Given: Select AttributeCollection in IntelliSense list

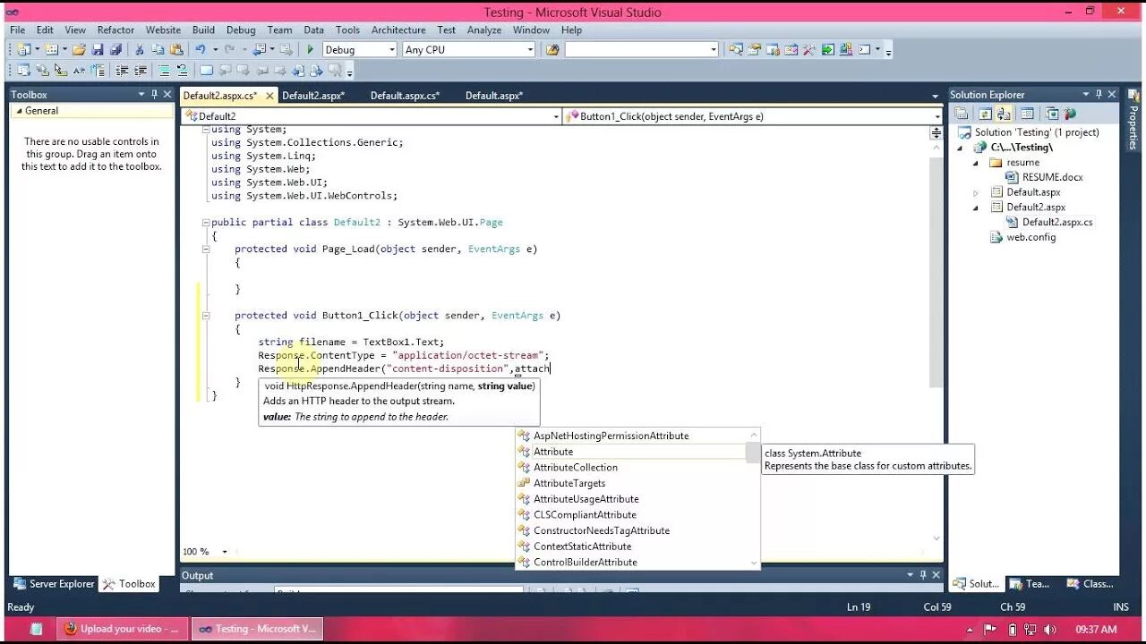Looking at the screenshot, I should pos(576,468).
